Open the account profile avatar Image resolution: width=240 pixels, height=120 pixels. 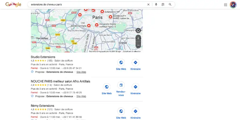(233, 5)
